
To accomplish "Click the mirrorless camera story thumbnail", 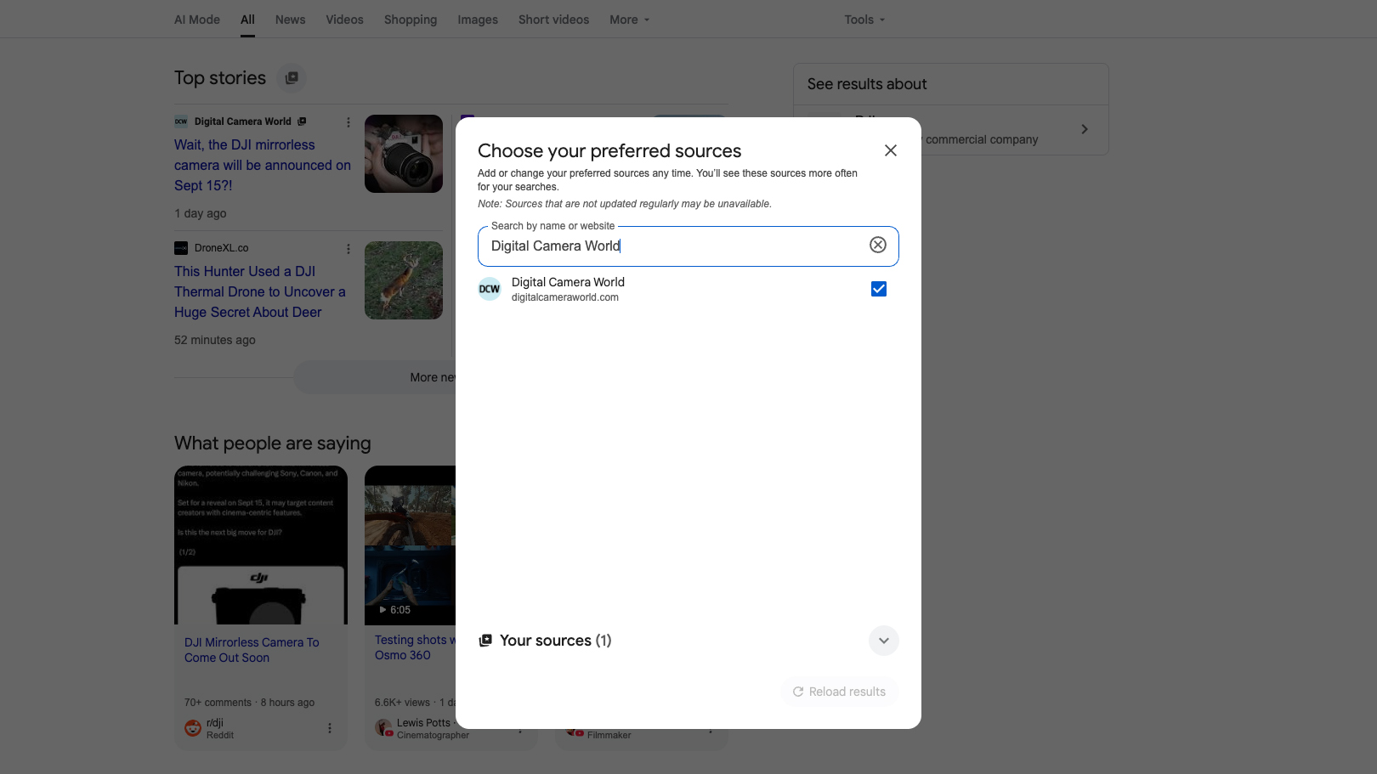I will (x=404, y=154).
